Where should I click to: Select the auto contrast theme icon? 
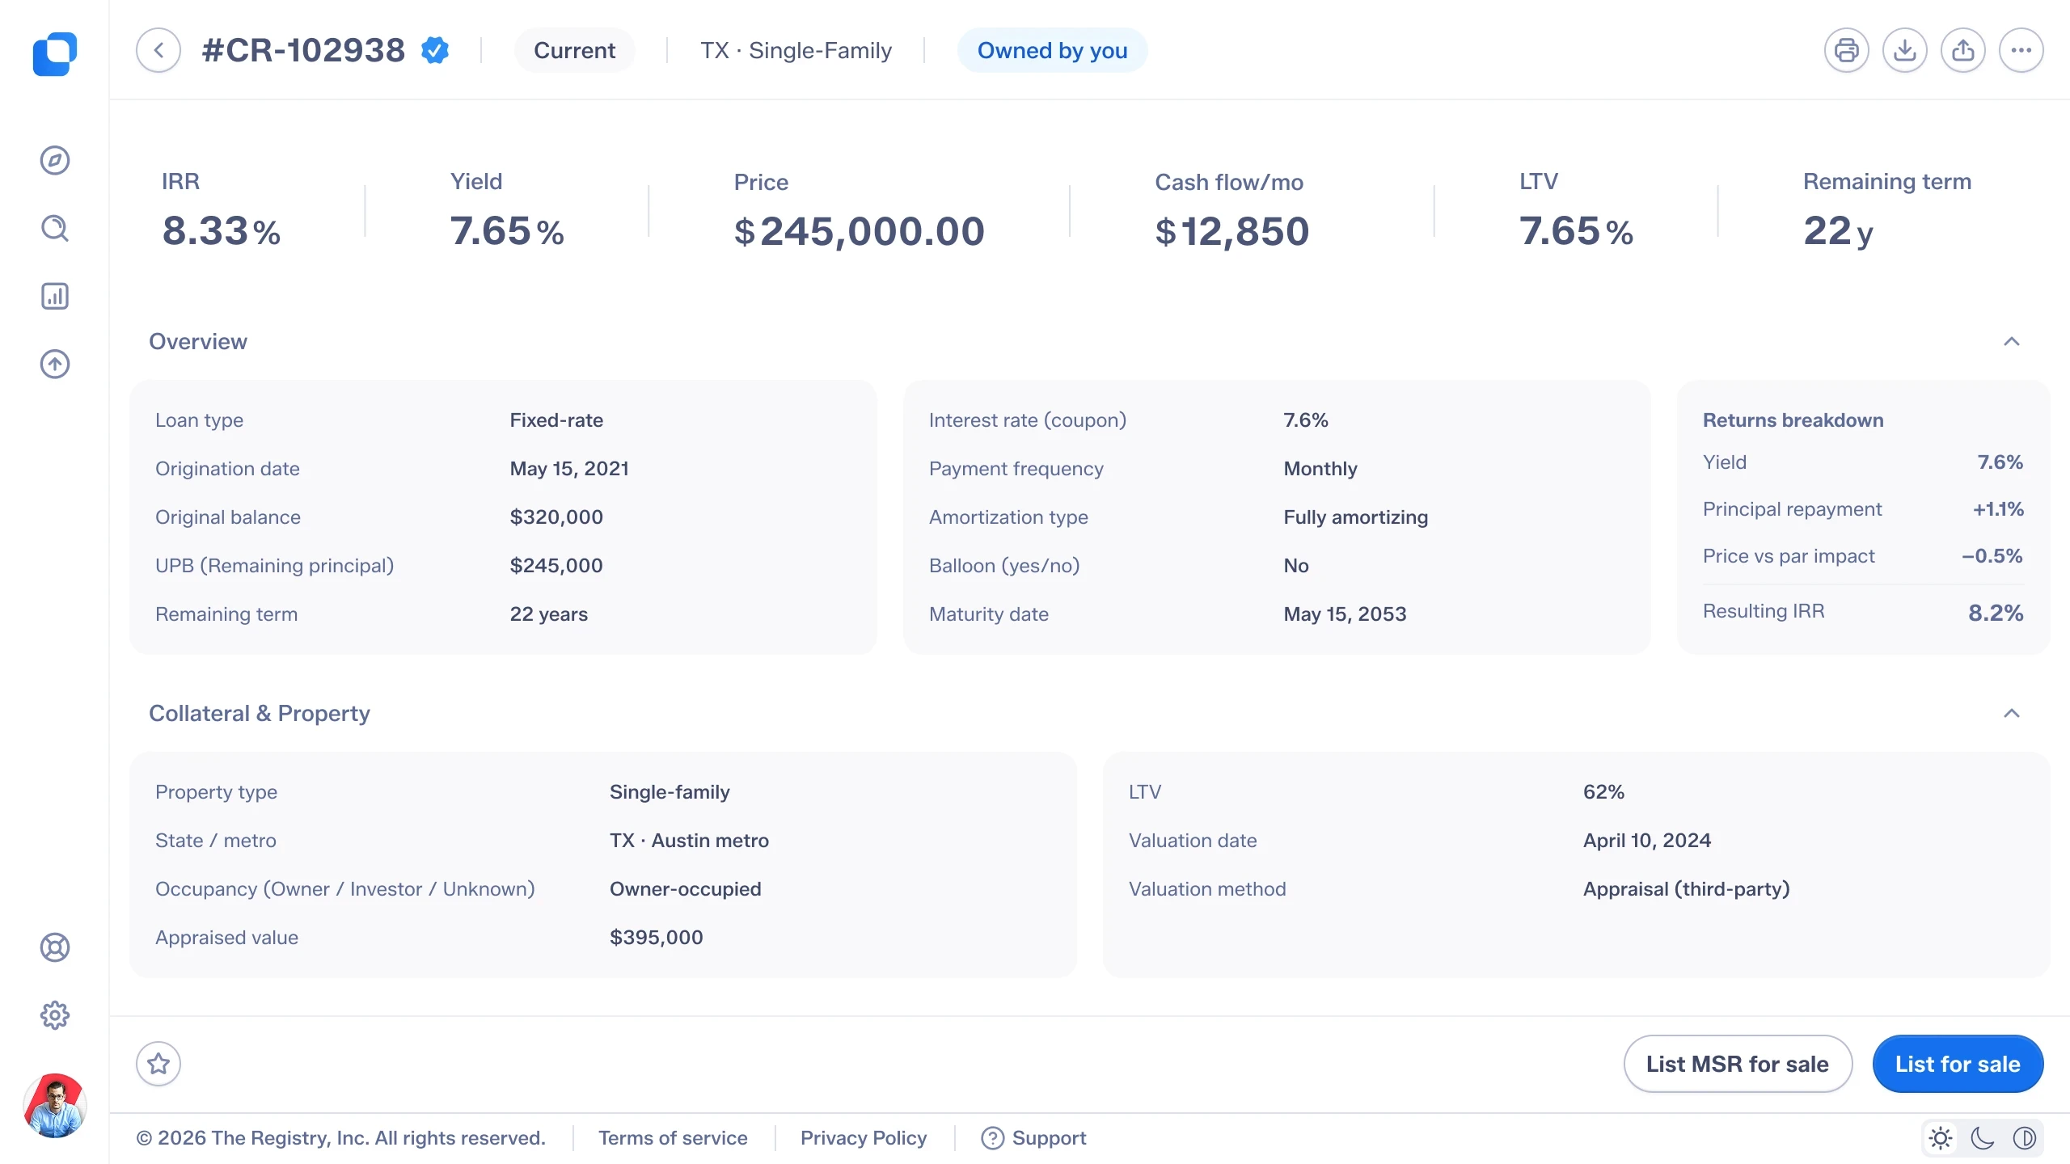click(2025, 1138)
